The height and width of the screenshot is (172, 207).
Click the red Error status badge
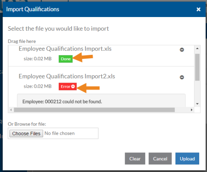(x=67, y=86)
